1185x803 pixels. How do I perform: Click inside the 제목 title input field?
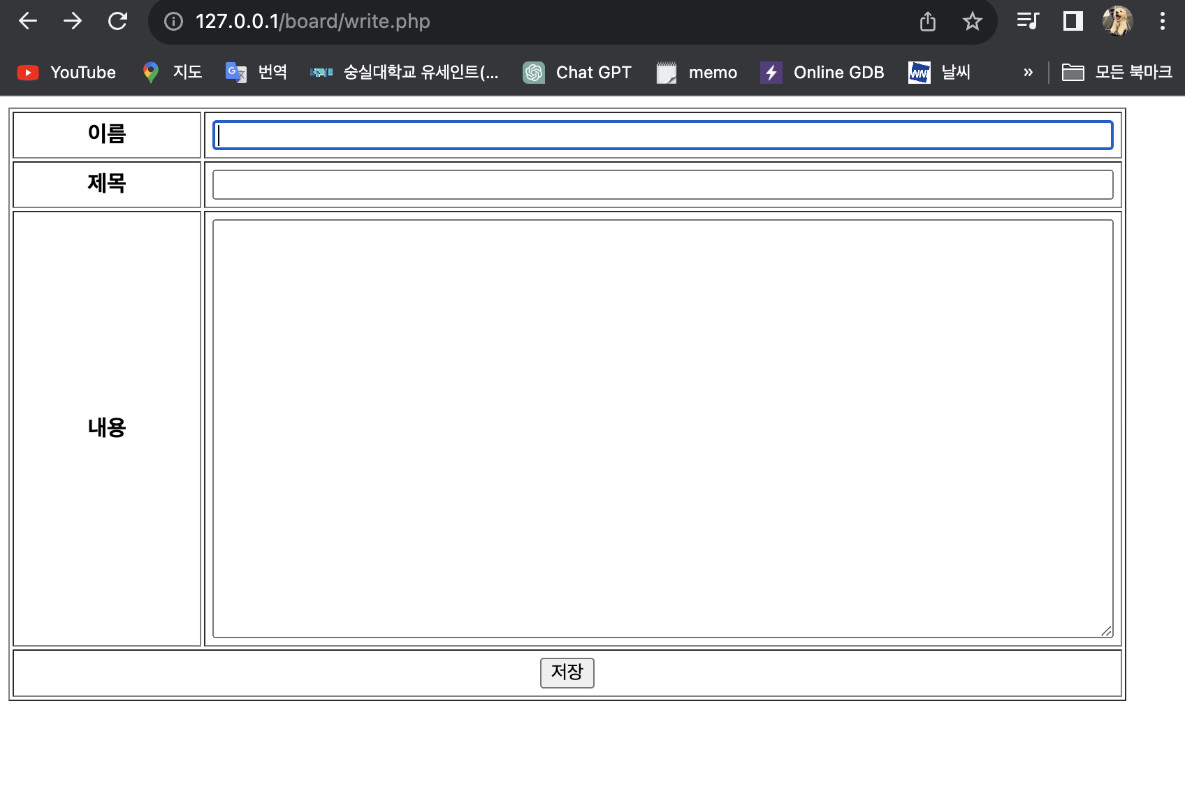click(662, 184)
